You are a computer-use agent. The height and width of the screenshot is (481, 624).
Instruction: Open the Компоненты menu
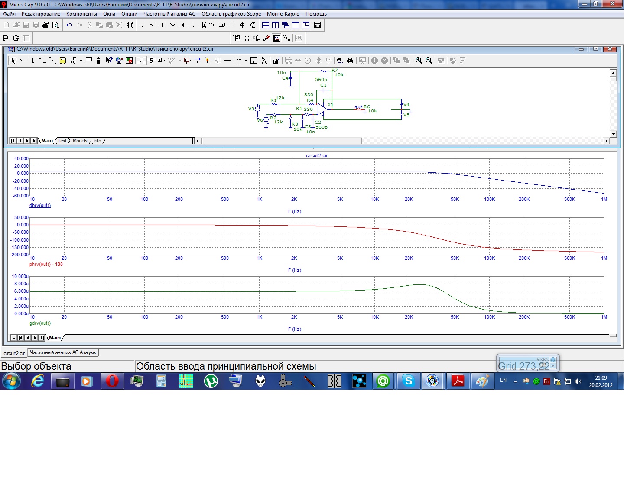coord(81,14)
